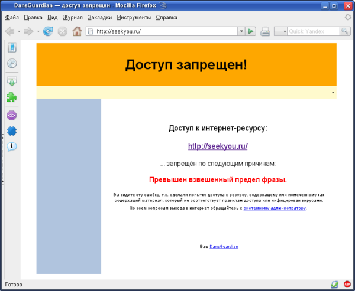Click the purple page source code icon
The height and width of the screenshot is (291, 355).
12,116
